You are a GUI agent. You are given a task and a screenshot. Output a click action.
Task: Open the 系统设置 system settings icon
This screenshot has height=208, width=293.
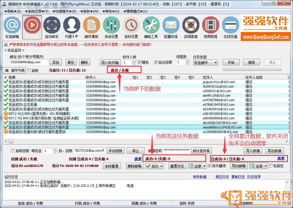click(111, 27)
